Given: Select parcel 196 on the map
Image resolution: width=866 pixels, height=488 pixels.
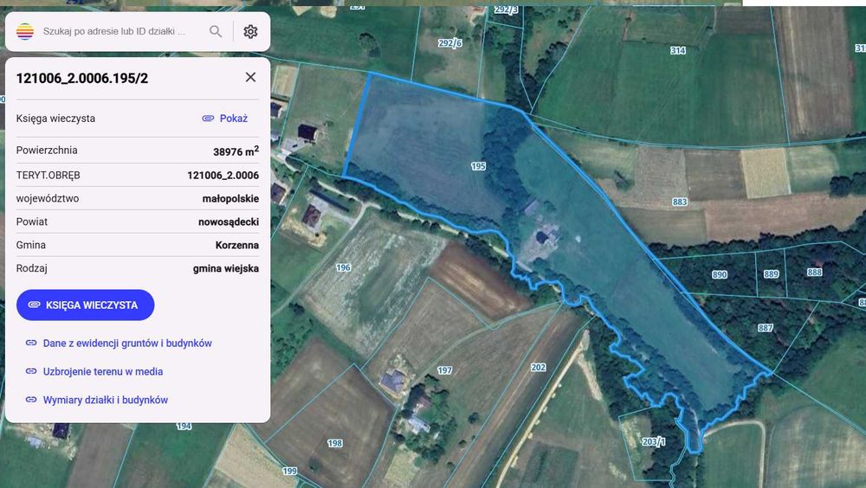Looking at the screenshot, I should (343, 267).
